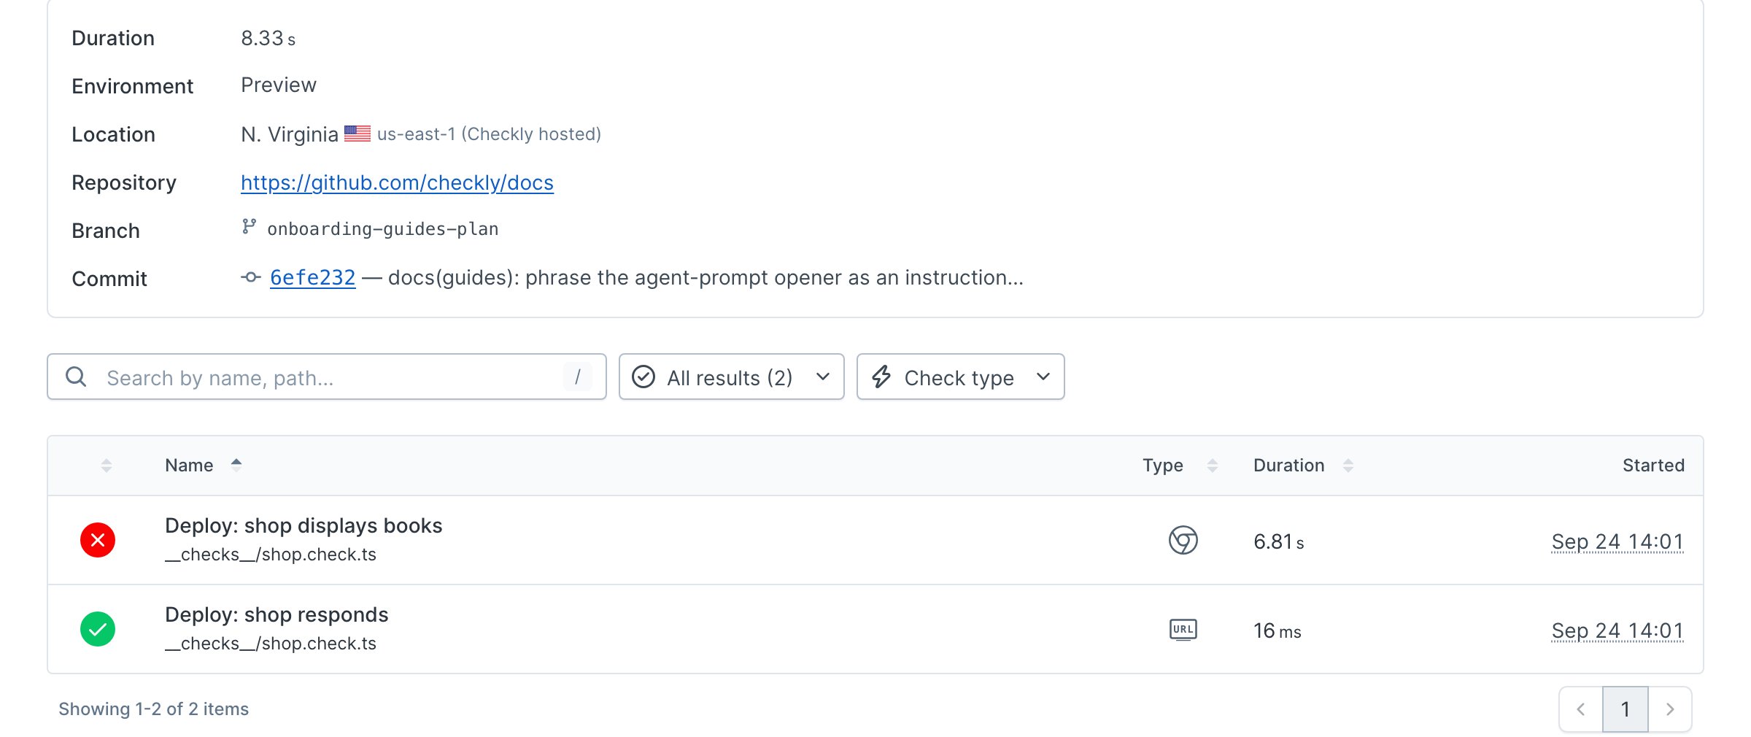Click the Showing 1-2 of 2 items text
The image size is (1751, 737).
(153, 709)
